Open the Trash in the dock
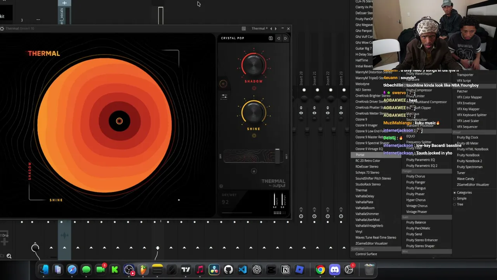 (x=369, y=269)
